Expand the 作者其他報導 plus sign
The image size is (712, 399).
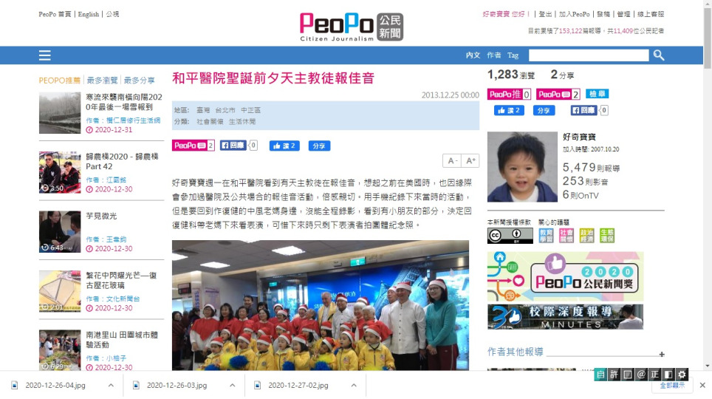(662, 354)
